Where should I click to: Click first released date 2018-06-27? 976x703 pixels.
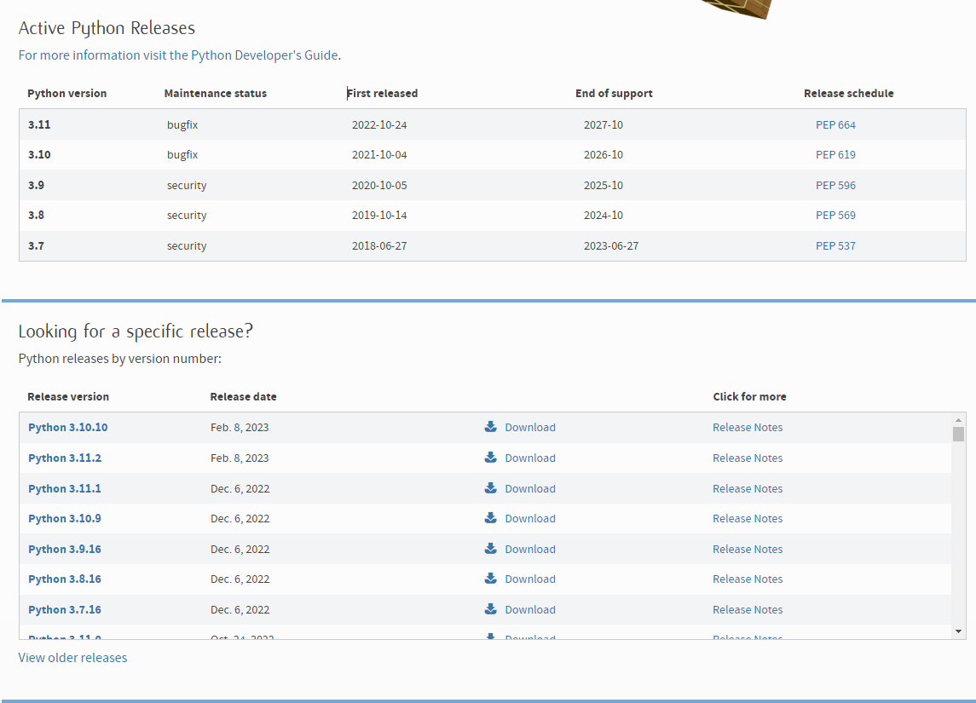point(379,245)
